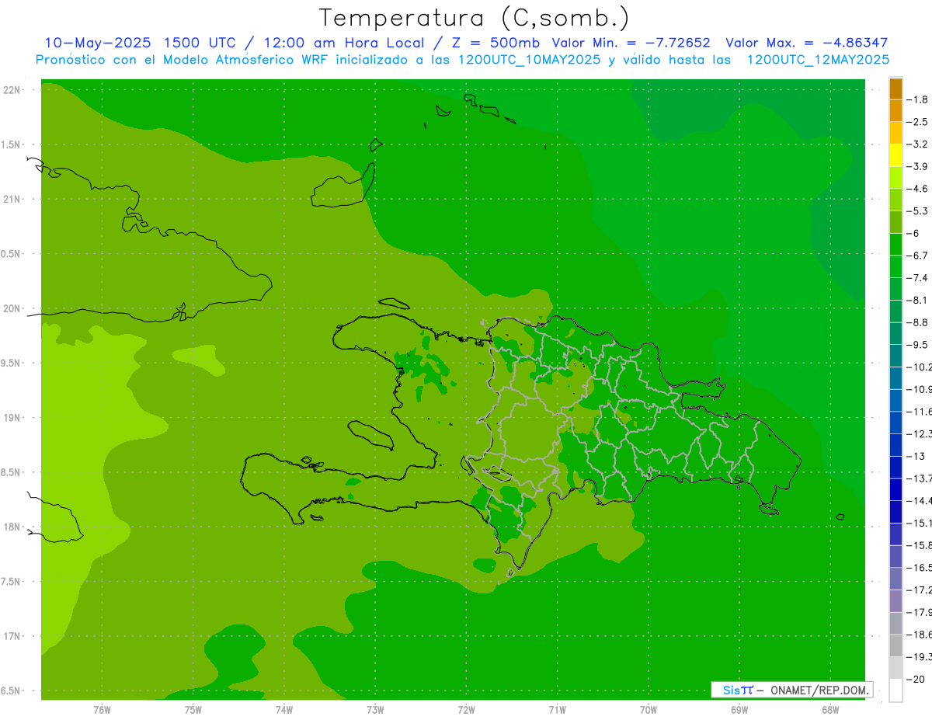Click the '73W' longitude label

pyautogui.click(x=375, y=709)
